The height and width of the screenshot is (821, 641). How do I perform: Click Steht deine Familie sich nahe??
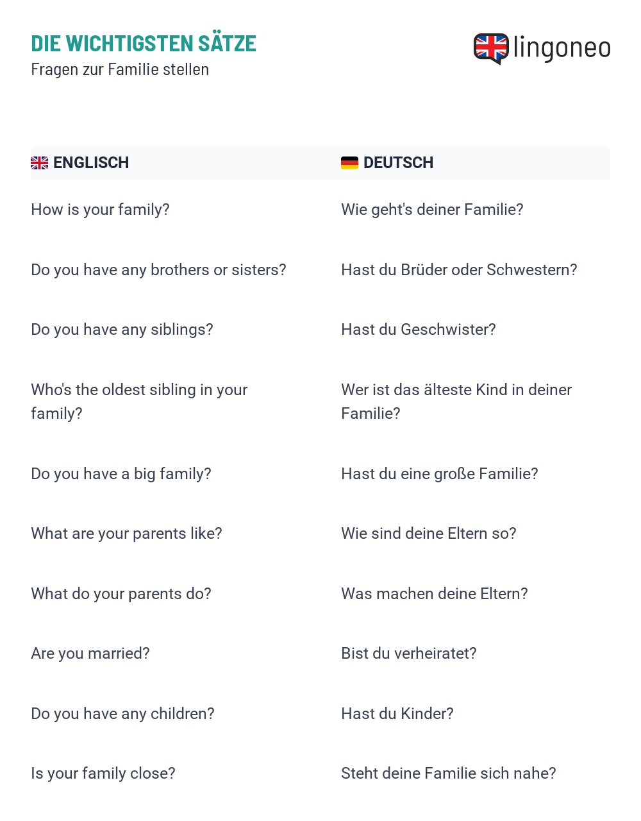(449, 774)
